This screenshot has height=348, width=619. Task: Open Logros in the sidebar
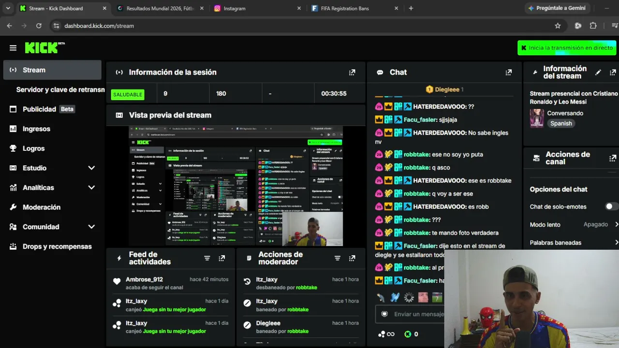coord(52,148)
